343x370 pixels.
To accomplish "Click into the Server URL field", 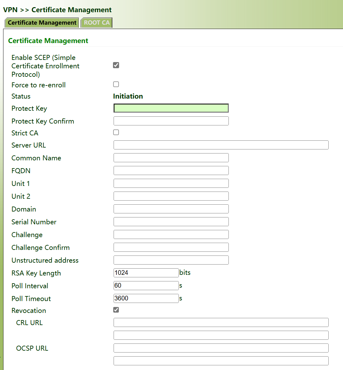I will (221, 145).
